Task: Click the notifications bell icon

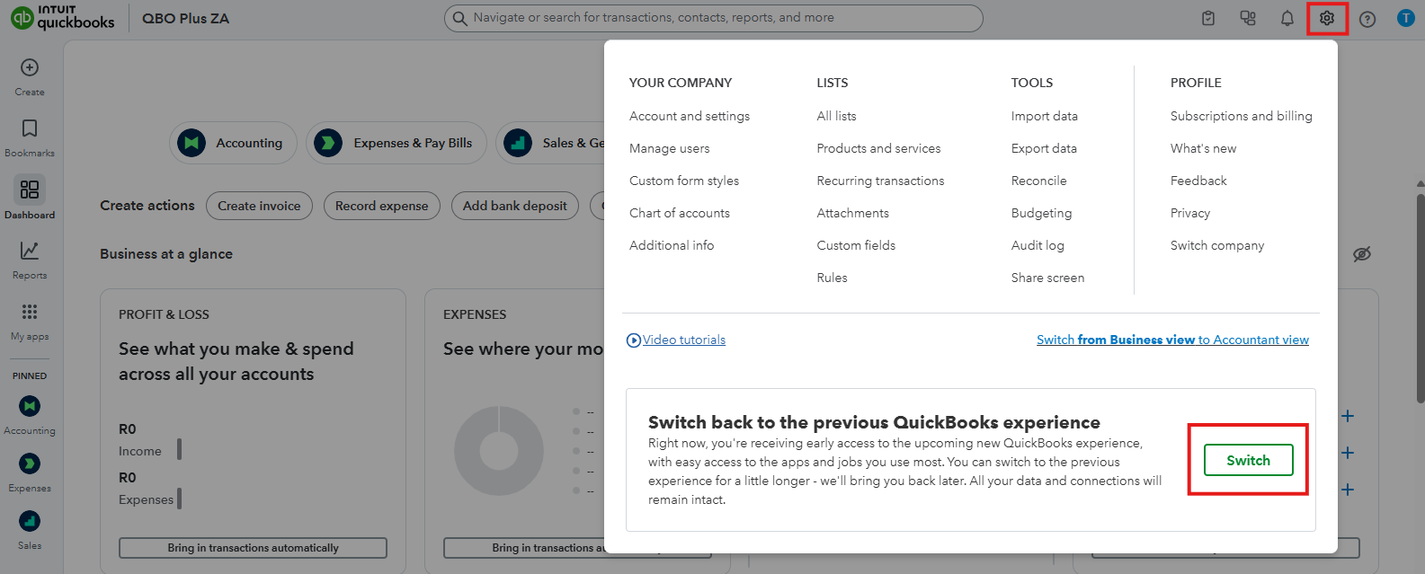Action: click(x=1287, y=18)
